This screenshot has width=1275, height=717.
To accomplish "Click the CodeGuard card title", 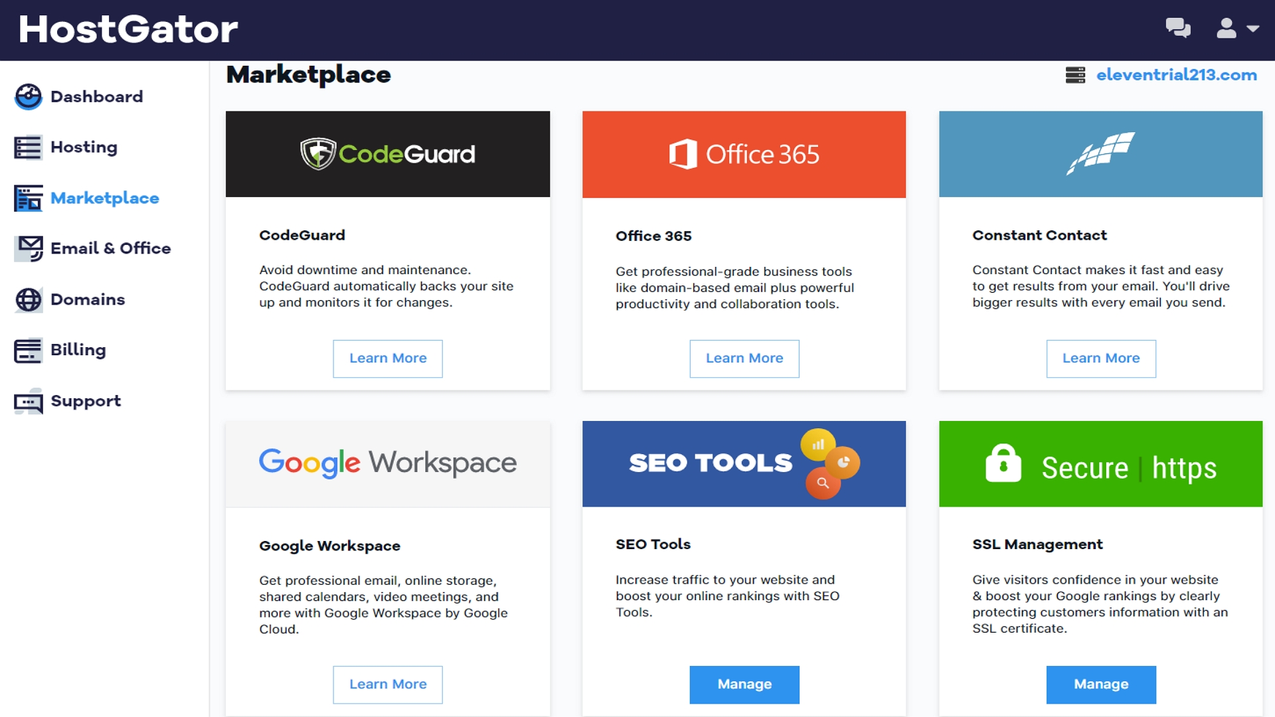I will pyautogui.click(x=302, y=235).
